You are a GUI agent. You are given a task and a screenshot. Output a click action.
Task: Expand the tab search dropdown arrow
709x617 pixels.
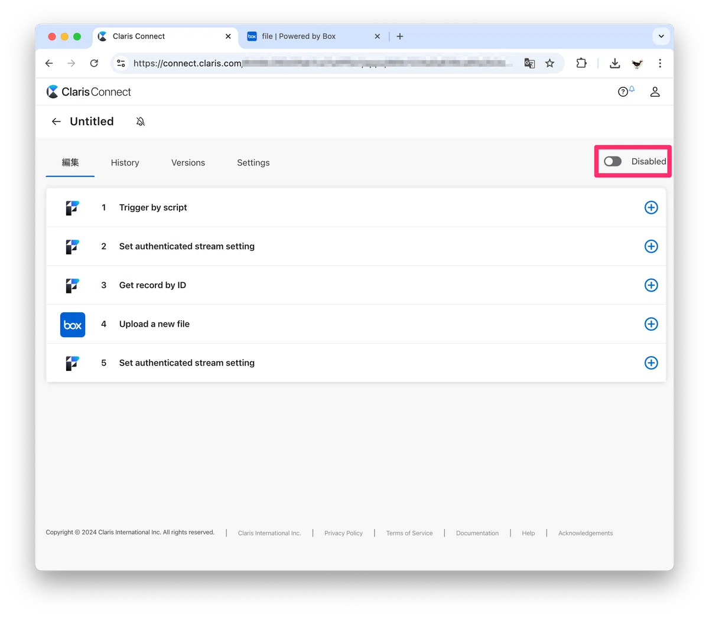(661, 36)
